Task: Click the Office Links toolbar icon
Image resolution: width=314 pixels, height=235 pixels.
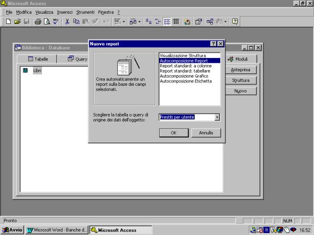Action: 117,21
